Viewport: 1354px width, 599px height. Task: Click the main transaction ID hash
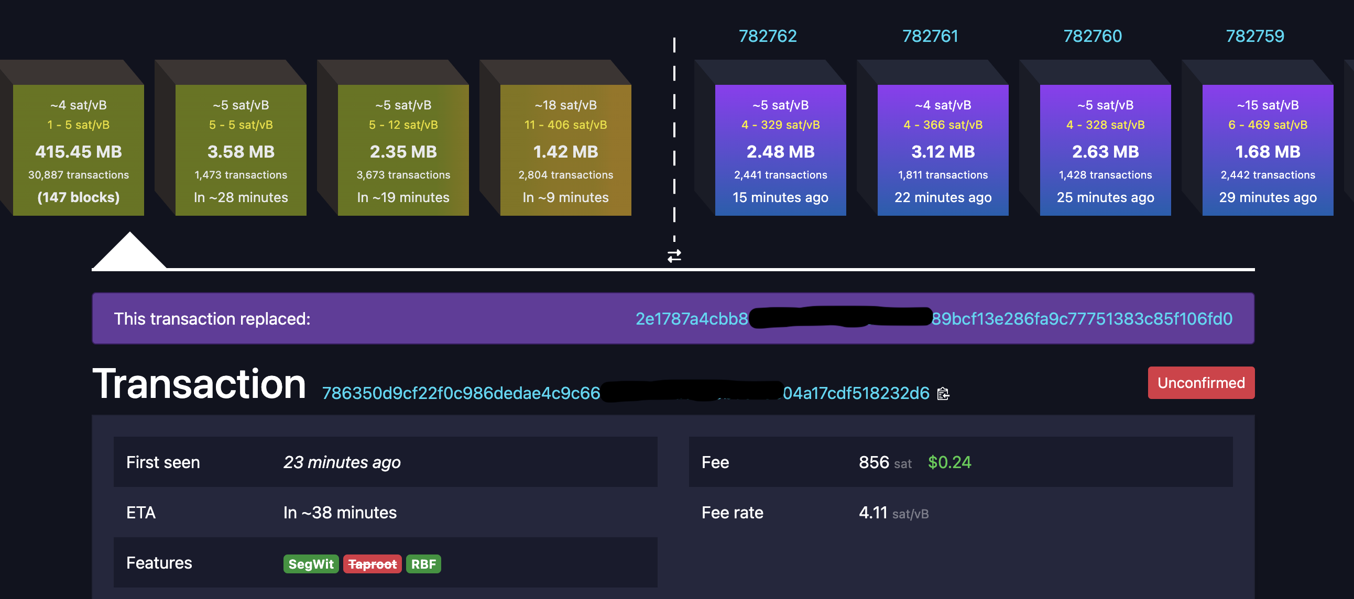click(461, 393)
